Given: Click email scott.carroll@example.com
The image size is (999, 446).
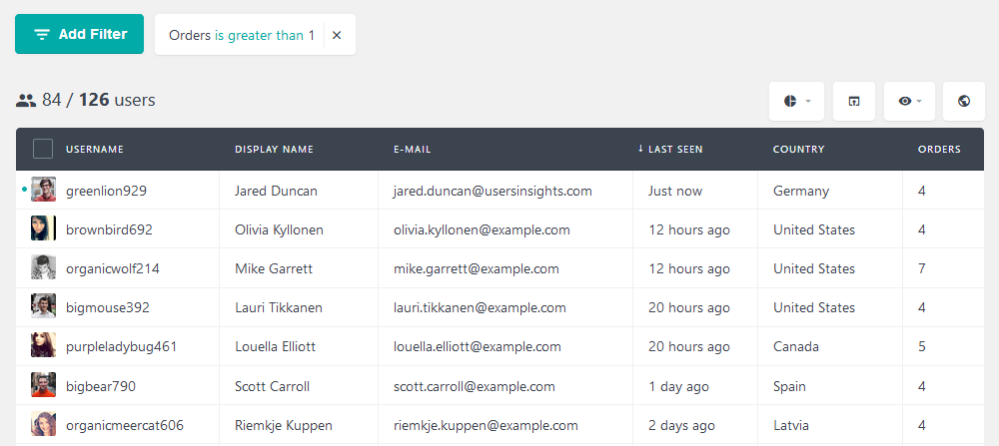Looking at the screenshot, I should pos(474,386).
